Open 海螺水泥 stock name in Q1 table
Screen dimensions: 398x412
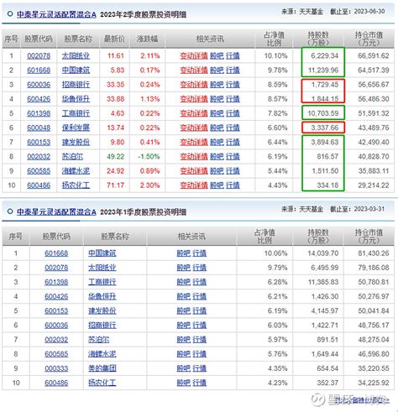coord(102,354)
